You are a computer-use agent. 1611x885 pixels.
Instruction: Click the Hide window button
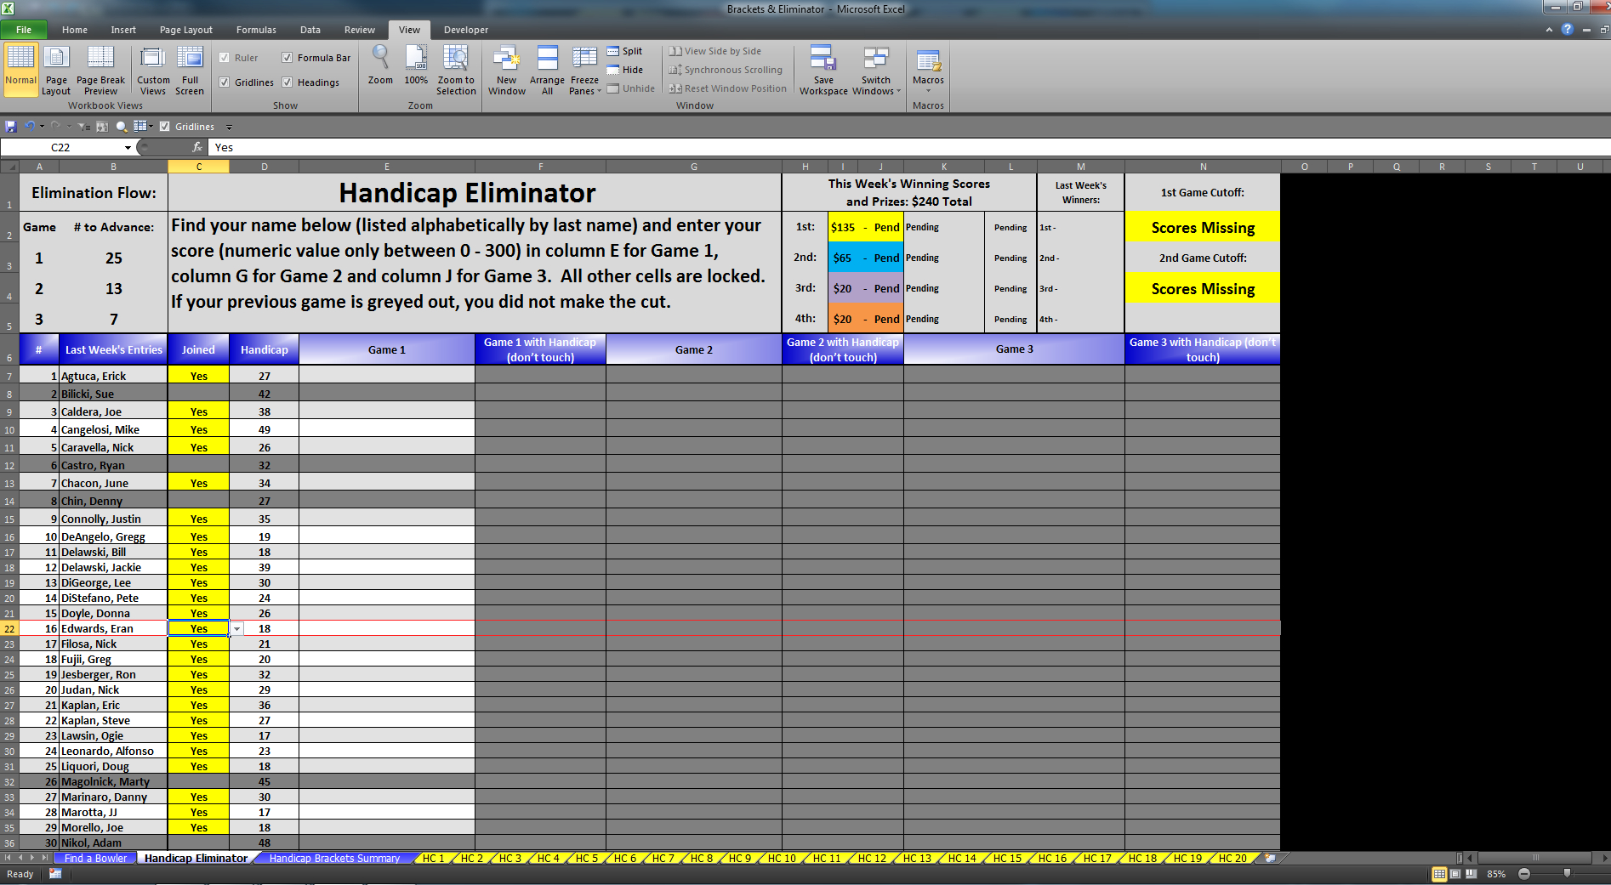tap(625, 70)
